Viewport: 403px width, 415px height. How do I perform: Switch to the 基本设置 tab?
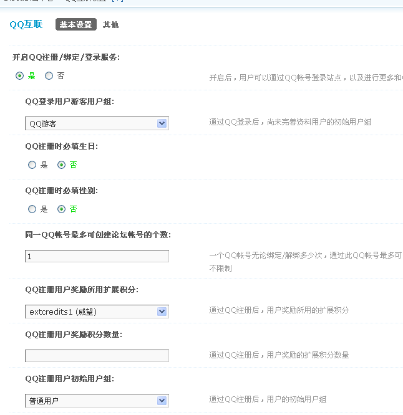(75, 25)
